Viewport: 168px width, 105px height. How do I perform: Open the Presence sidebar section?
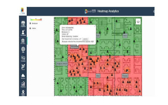tap(23, 24)
